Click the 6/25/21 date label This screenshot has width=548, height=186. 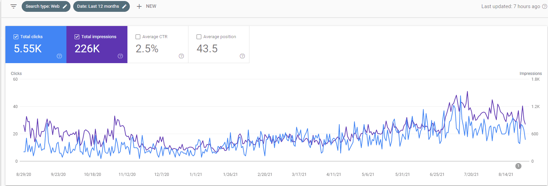pyautogui.click(x=437, y=175)
